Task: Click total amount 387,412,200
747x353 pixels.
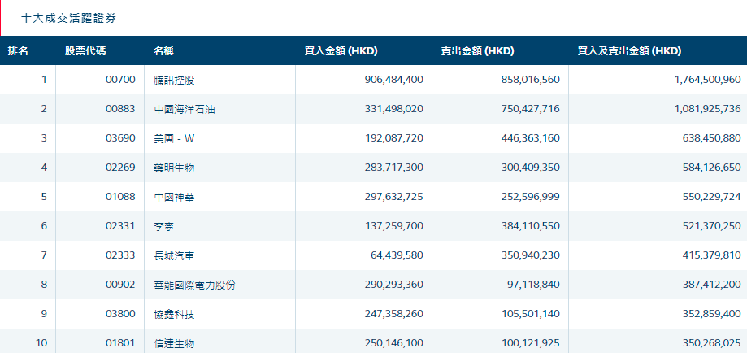Action: [712, 285]
